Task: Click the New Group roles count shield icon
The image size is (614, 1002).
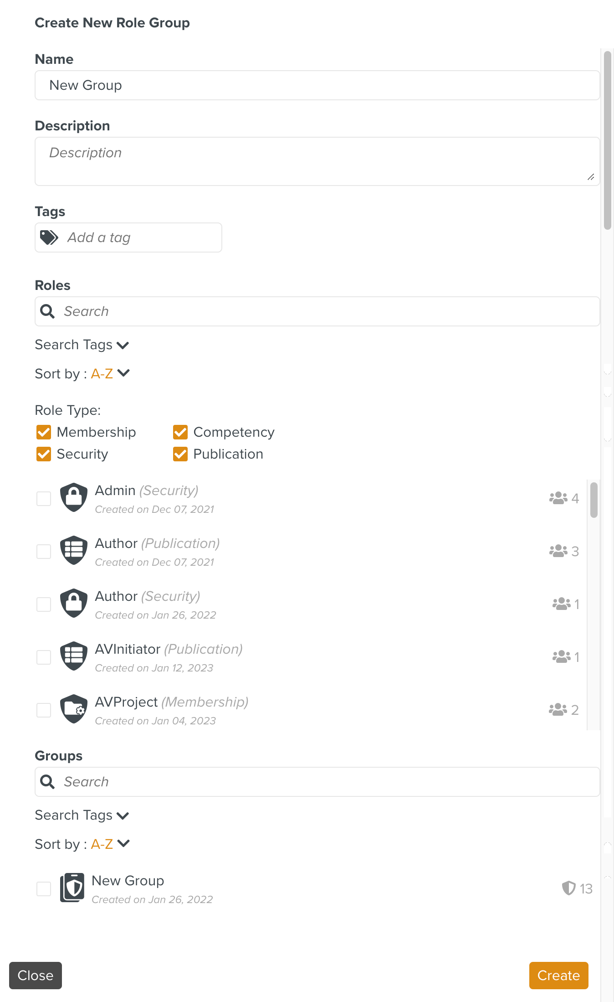Action: 568,888
